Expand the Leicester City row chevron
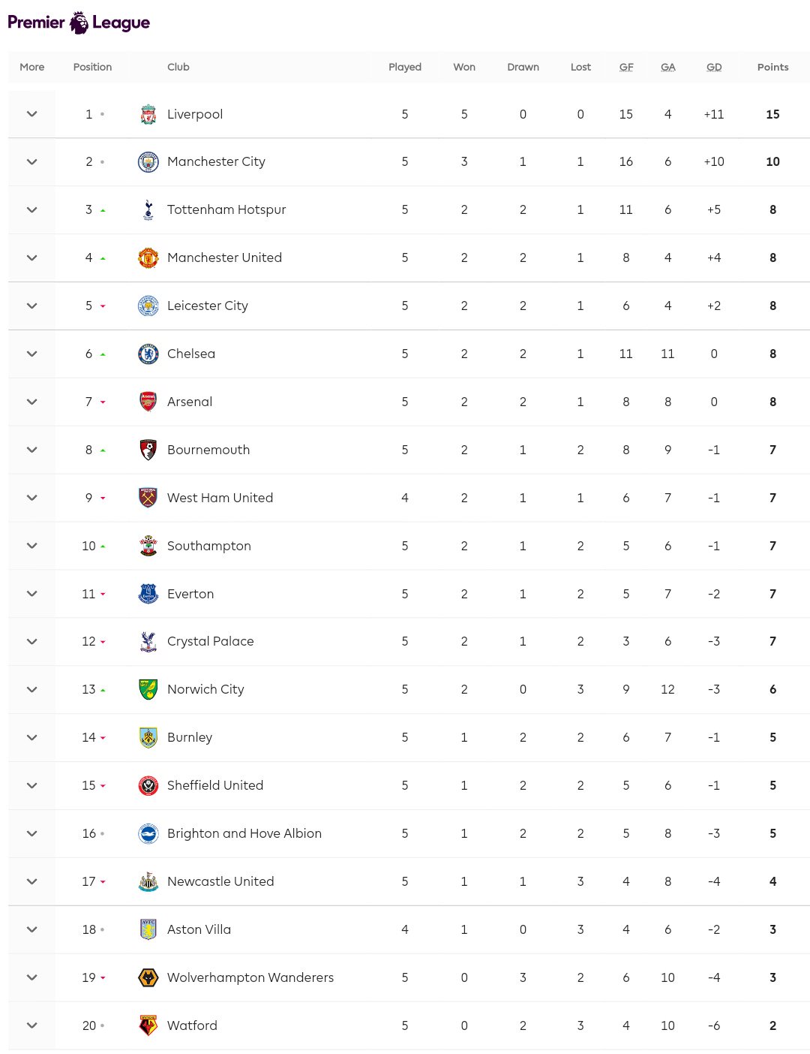810x1054 pixels. tap(31, 306)
